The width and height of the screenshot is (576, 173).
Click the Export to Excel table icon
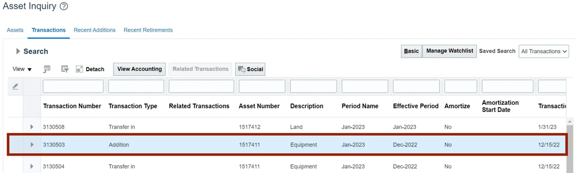point(47,69)
